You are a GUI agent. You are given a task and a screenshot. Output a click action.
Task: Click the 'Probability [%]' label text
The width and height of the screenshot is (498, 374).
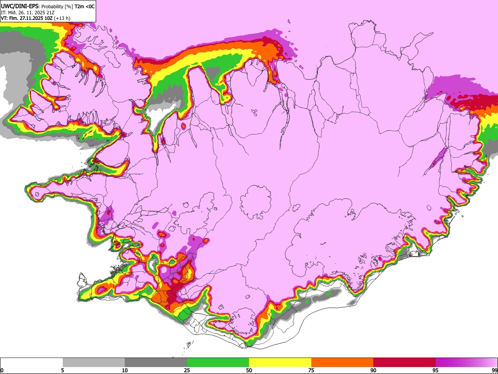57,7
